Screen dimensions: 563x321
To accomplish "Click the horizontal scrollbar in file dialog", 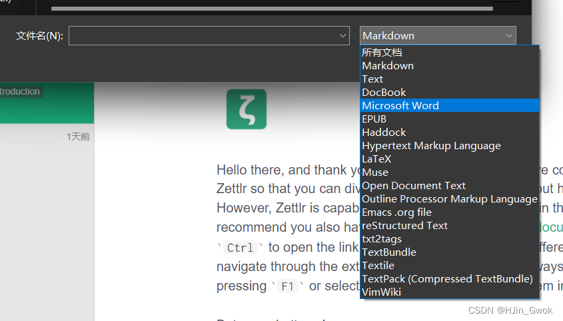I will 272,9.
